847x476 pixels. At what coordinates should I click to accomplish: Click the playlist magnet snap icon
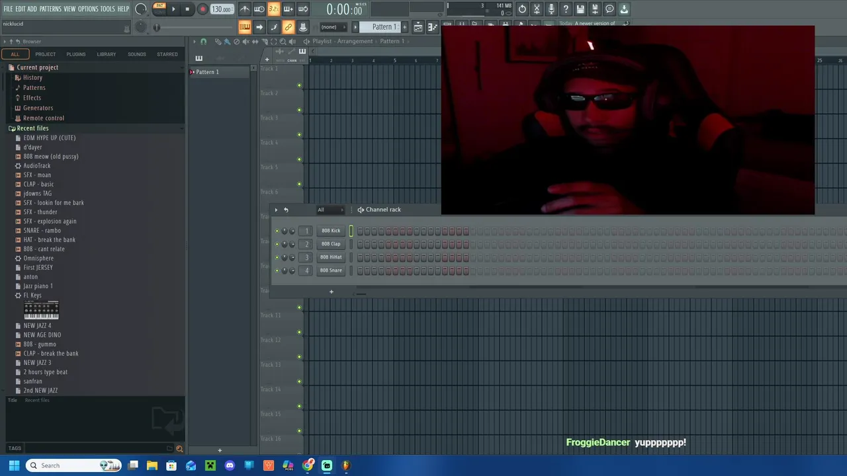203,41
